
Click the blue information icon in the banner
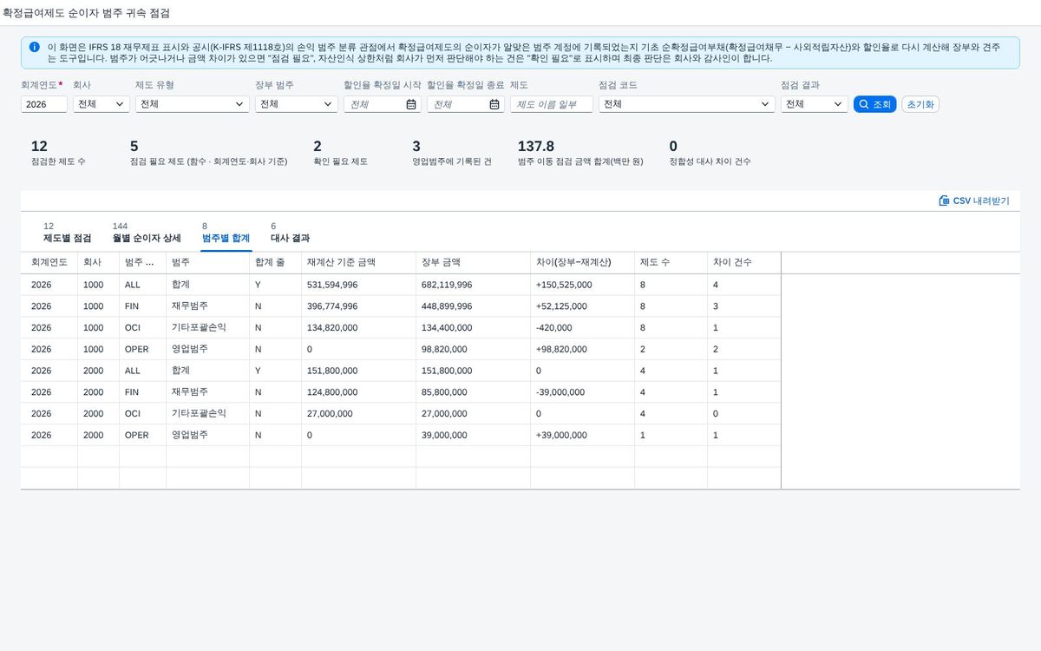click(34, 47)
